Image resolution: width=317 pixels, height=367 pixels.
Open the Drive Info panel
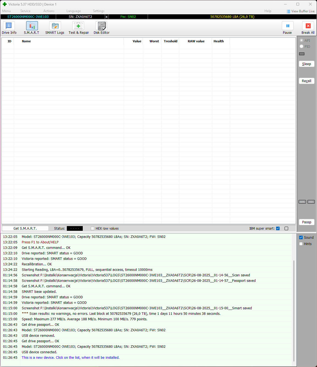click(x=9, y=28)
